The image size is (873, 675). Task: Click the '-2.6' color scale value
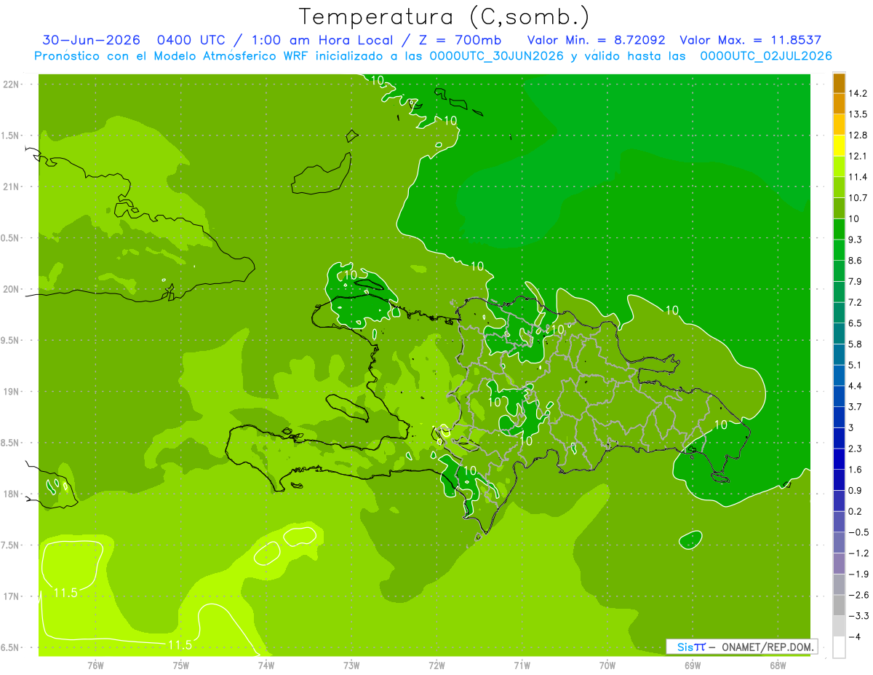[858, 595]
